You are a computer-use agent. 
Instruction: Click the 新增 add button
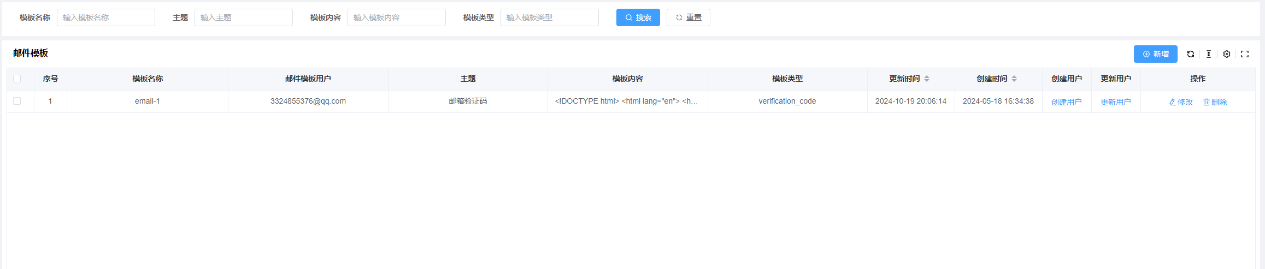coord(1156,54)
